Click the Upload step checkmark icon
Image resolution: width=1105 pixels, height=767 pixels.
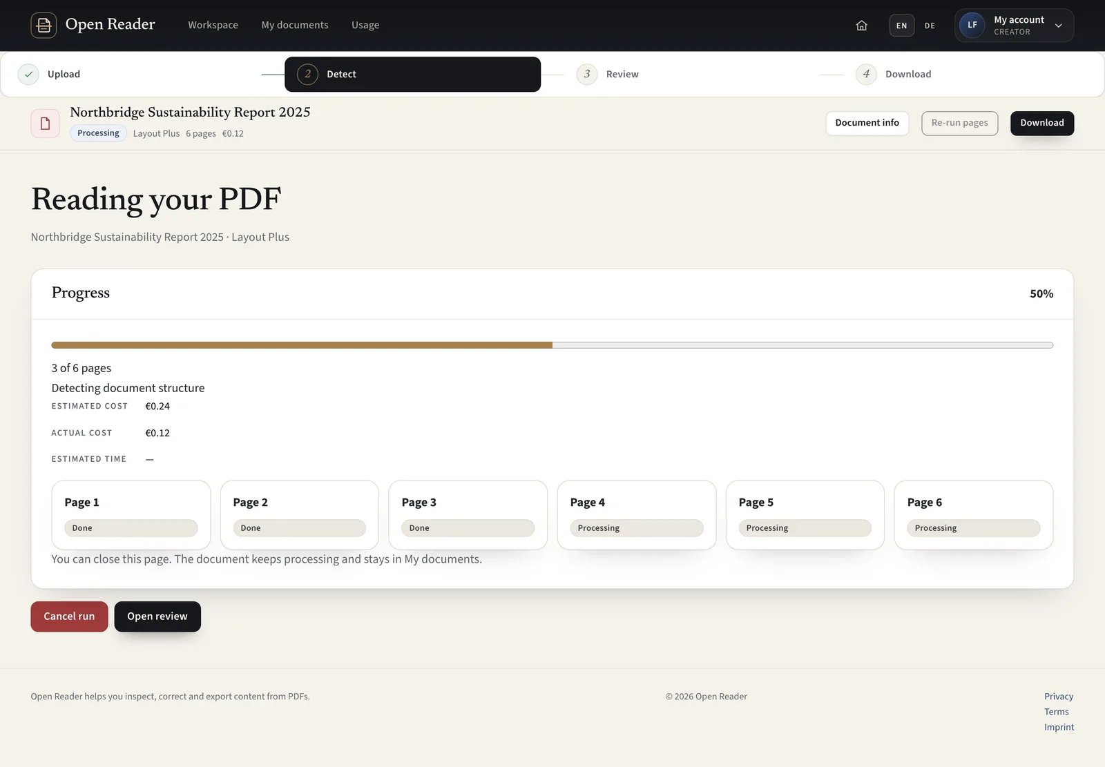(28, 75)
